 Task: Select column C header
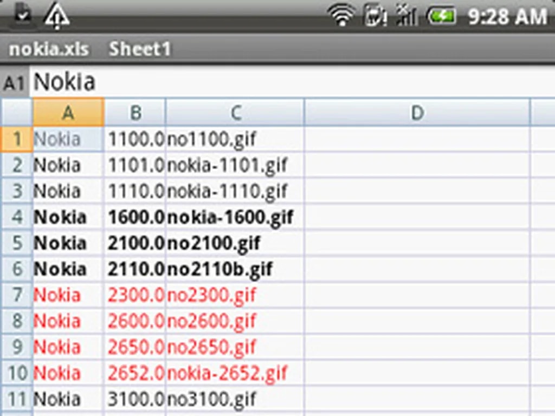(235, 113)
